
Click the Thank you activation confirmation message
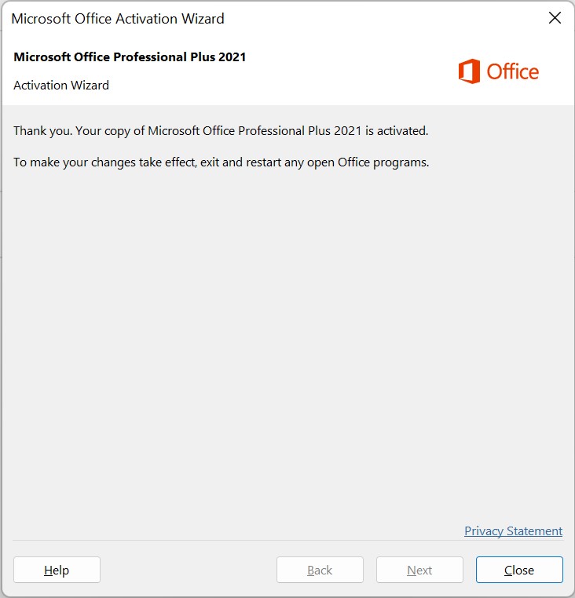pyautogui.click(x=221, y=131)
